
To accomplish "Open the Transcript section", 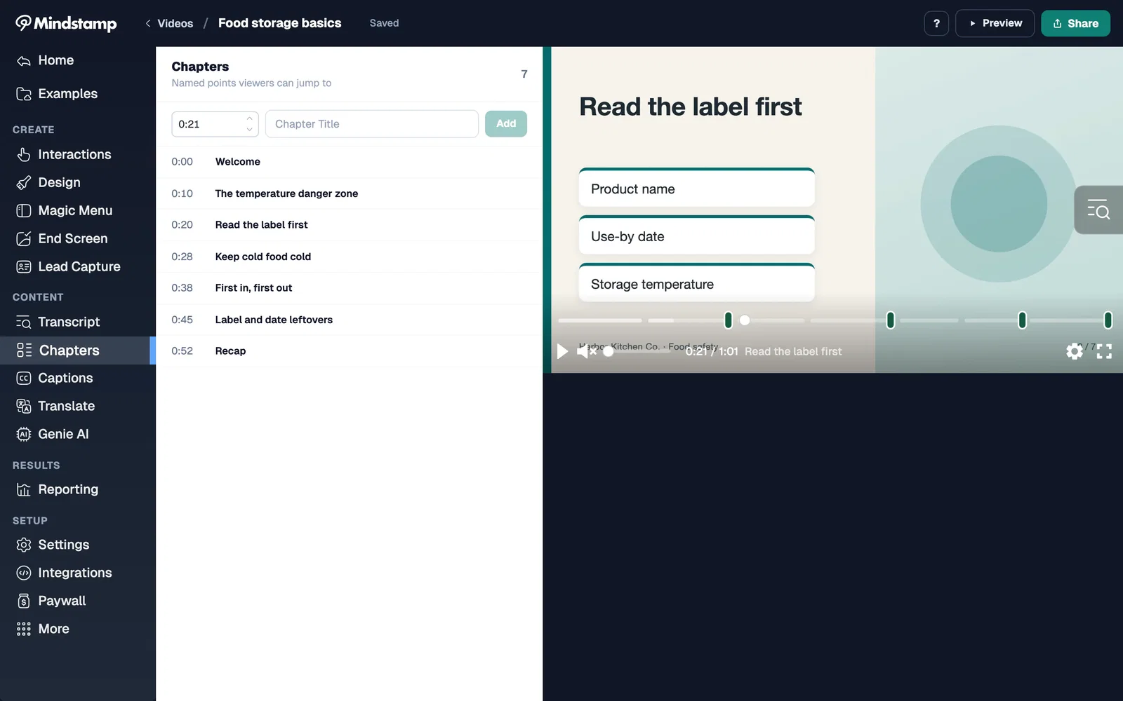I will pos(77,322).
